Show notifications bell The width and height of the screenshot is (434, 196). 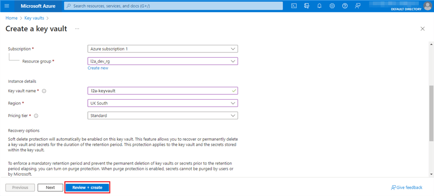click(x=319, y=6)
